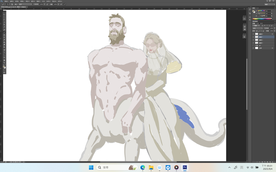Click the foreground color swatch in toolbox
The image size is (276, 172).
[4, 67]
